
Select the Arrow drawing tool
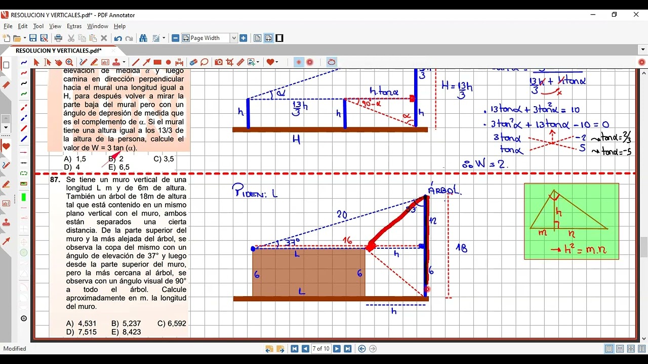click(147, 62)
